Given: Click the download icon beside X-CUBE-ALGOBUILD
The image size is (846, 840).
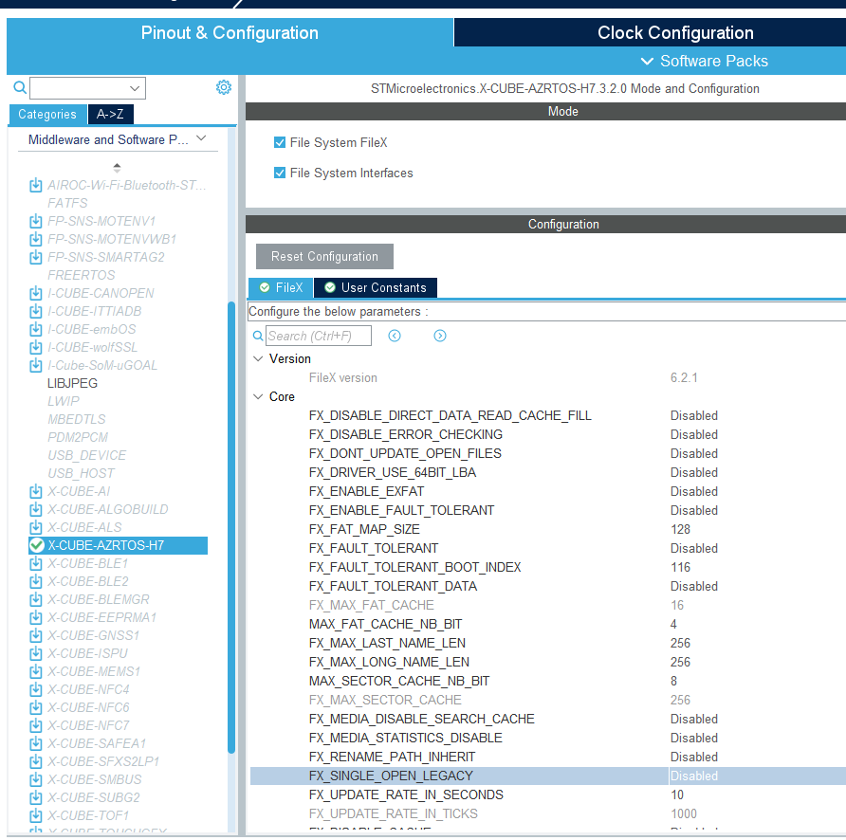Looking at the screenshot, I should coord(36,509).
